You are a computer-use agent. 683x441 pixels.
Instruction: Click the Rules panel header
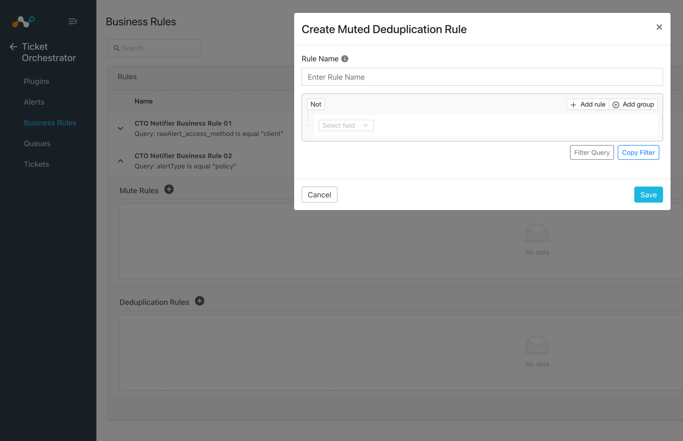pyautogui.click(x=127, y=77)
